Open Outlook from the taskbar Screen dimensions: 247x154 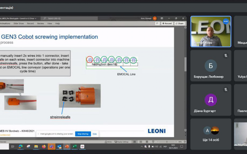coord(59,147)
